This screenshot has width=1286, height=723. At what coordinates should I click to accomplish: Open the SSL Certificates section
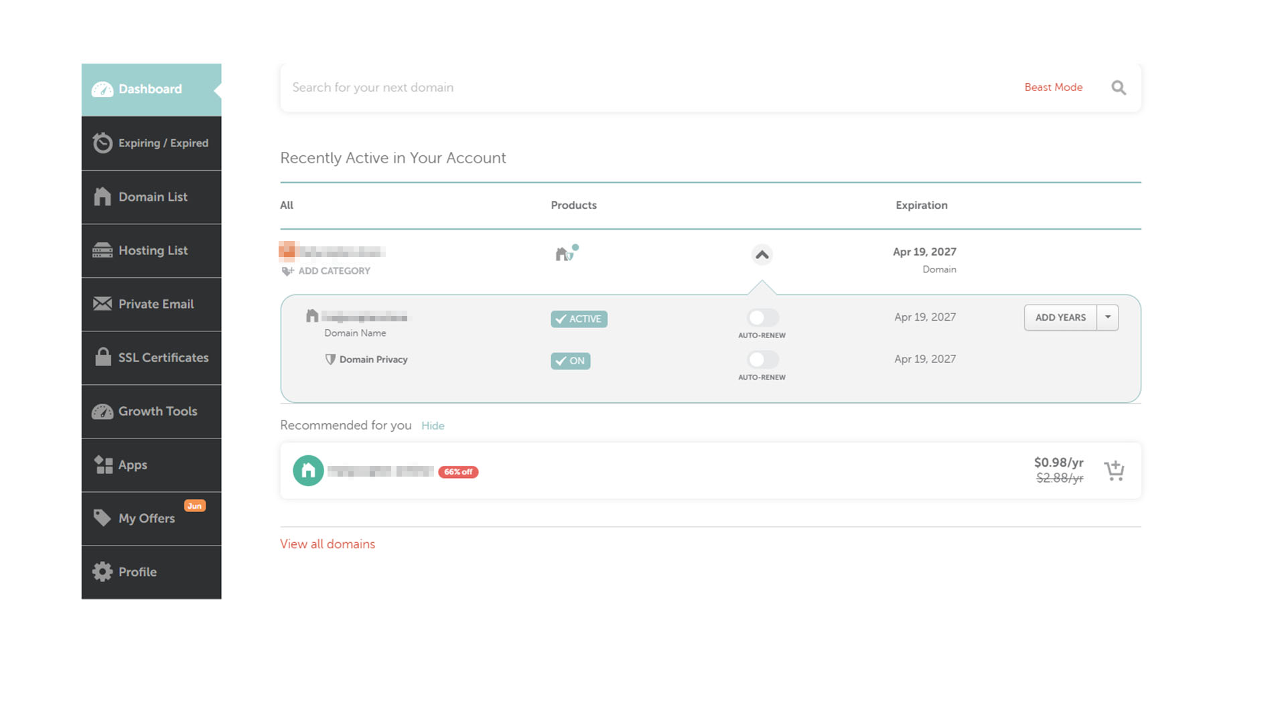point(151,357)
